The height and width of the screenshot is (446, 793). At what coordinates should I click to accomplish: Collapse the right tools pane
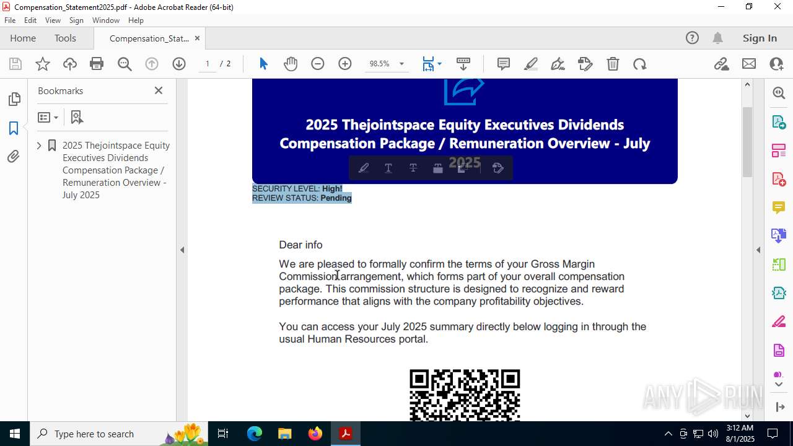[x=758, y=250]
